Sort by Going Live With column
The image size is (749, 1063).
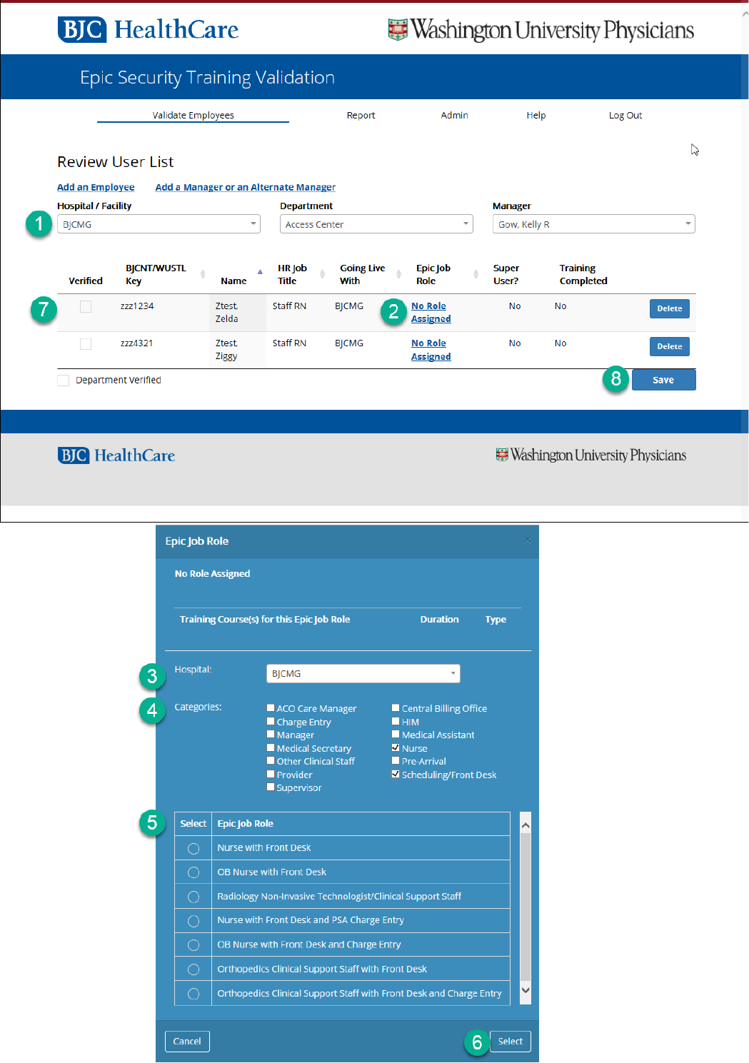(x=398, y=274)
